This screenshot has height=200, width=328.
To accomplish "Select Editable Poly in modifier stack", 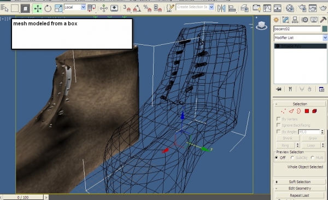I will (x=300, y=46).
